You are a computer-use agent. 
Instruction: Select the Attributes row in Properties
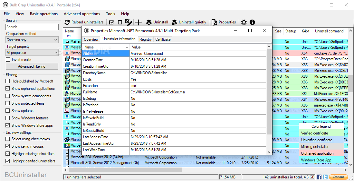point(174,54)
